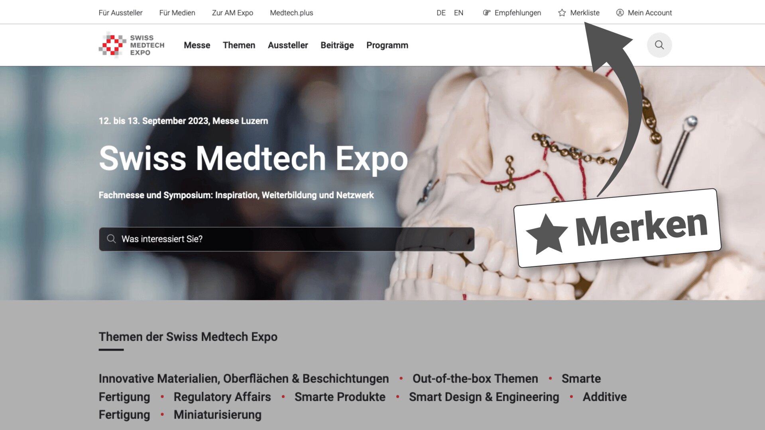Image resolution: width=765 pixels, height=430 pixels.
Task: Click the Empfehlungen pointing-hand icon
Action: [x=486, y=13]
